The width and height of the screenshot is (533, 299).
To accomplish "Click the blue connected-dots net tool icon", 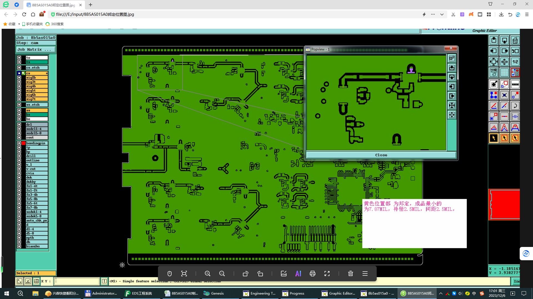I will click(x=494, y=95).
